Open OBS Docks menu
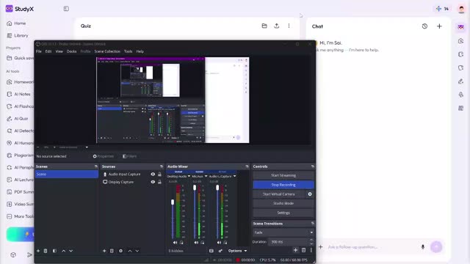The height and width of the screenshot is (264, 470). [72, 51]
